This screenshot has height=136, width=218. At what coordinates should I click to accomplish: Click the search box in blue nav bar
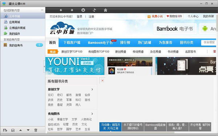click(x=209, y=43)
